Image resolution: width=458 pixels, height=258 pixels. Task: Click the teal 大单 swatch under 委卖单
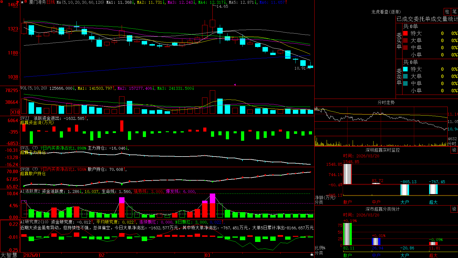405,76
